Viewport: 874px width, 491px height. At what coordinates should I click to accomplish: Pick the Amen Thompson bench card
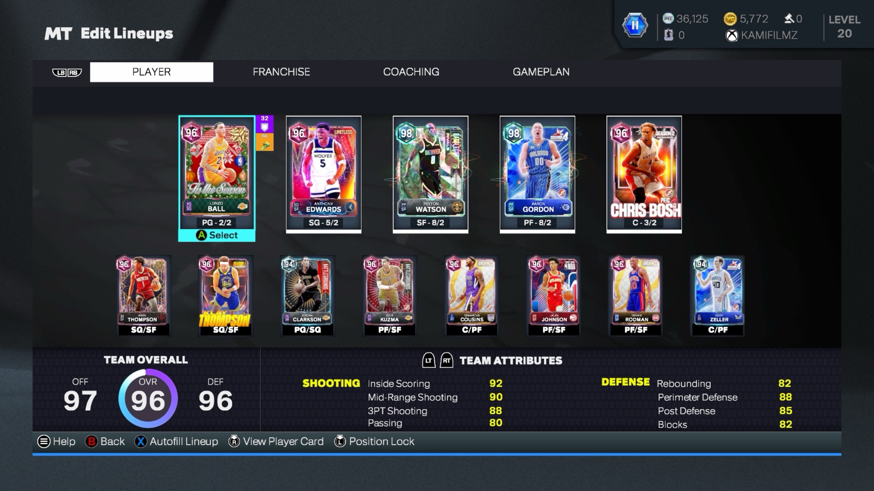[143, 296]
